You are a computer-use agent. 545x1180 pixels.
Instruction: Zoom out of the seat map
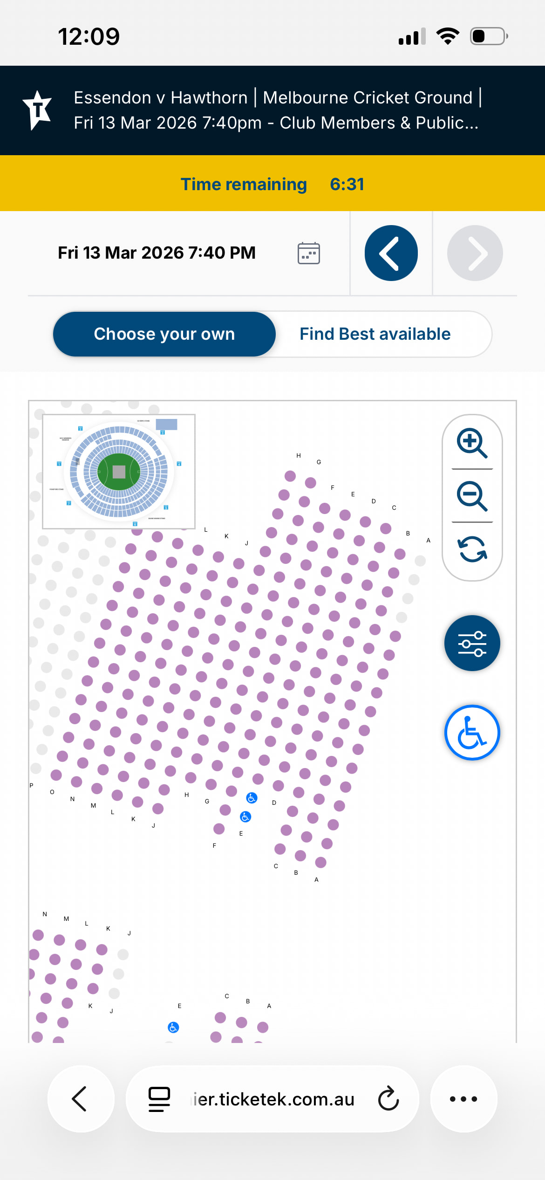[472, 496]
